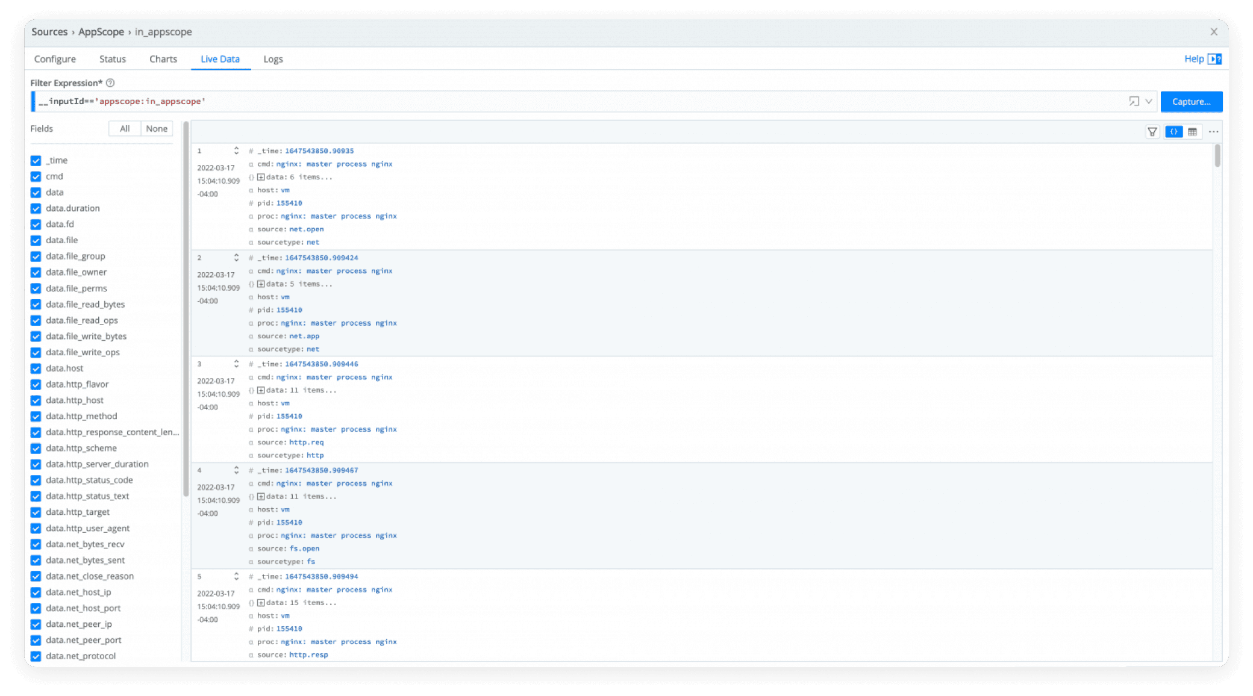1253x696 pixels.
Task: Expand data 11 items in event 3
Action: click(x=261, y=390)
